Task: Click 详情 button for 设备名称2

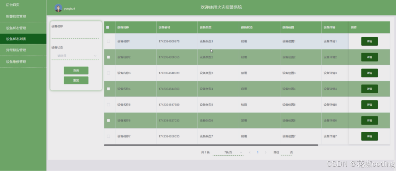Action: (x=370, y=57)
